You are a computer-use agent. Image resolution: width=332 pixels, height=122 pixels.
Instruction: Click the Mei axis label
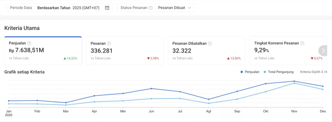click(123, 111)
